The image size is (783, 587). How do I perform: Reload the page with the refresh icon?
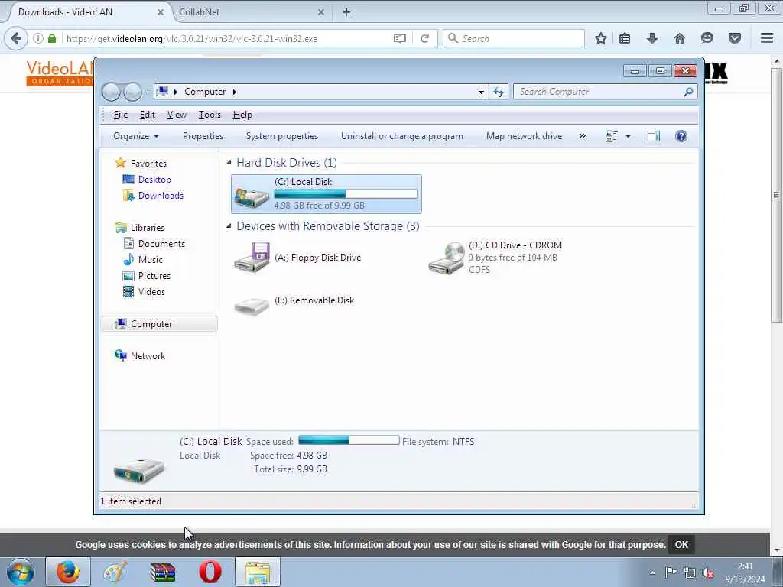(x=425, y=38)
